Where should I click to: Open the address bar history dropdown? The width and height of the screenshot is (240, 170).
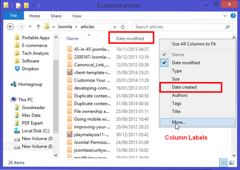tap(115, 27)
